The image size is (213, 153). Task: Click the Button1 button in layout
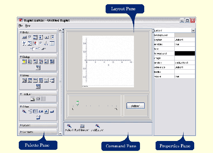pos(135,106)
